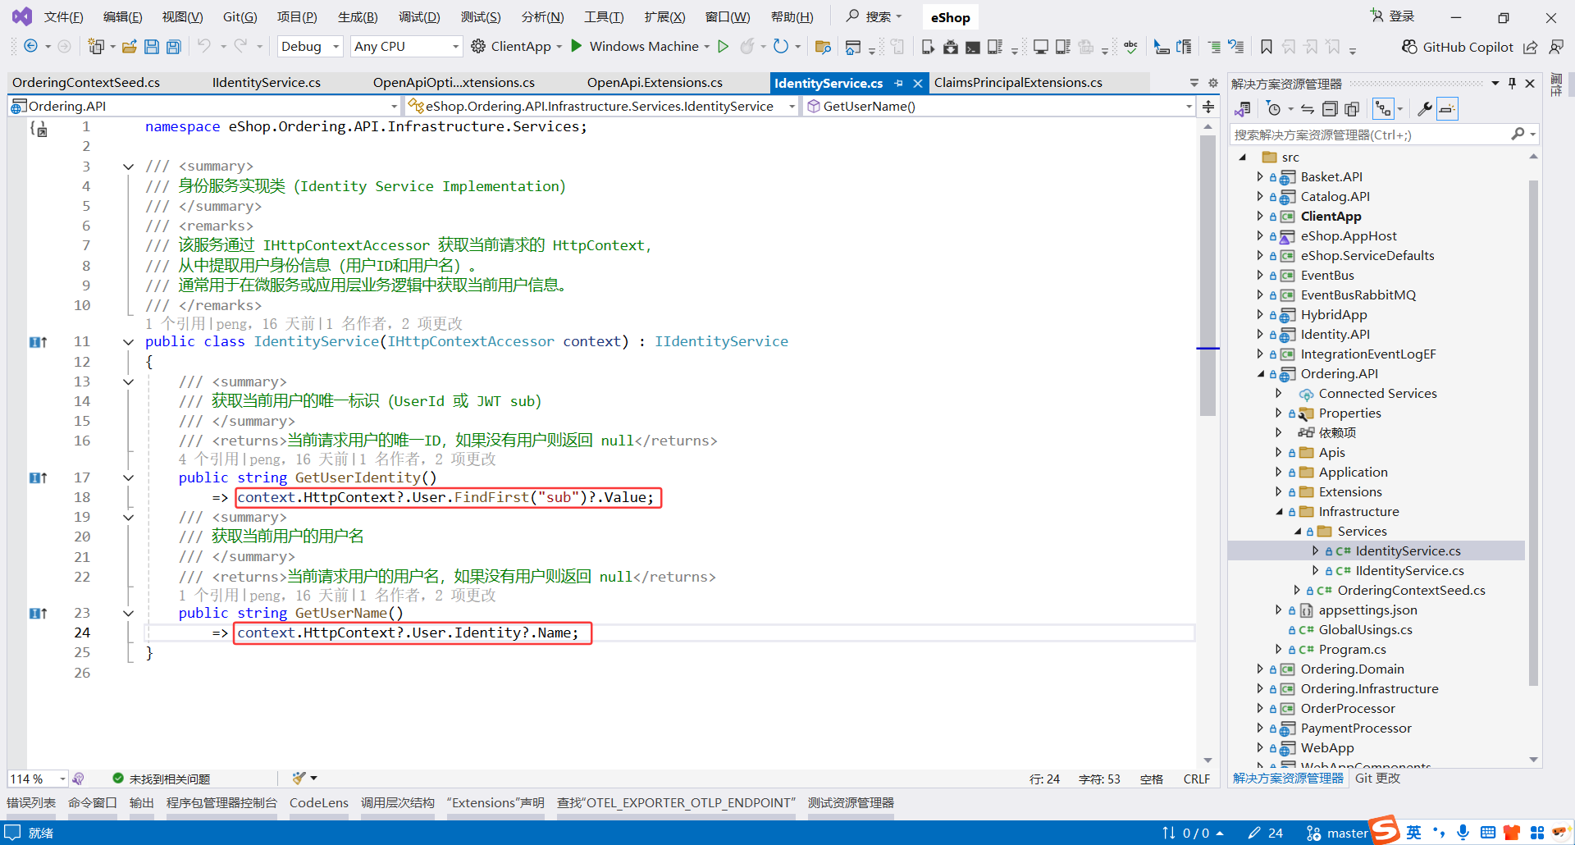The image size is (1575, 845).
Task: Expand the Basket.API project node
Action: tap(1260, 176)
